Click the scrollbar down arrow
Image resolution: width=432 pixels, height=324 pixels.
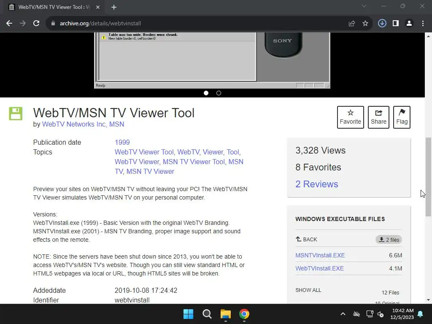[428, 300]
